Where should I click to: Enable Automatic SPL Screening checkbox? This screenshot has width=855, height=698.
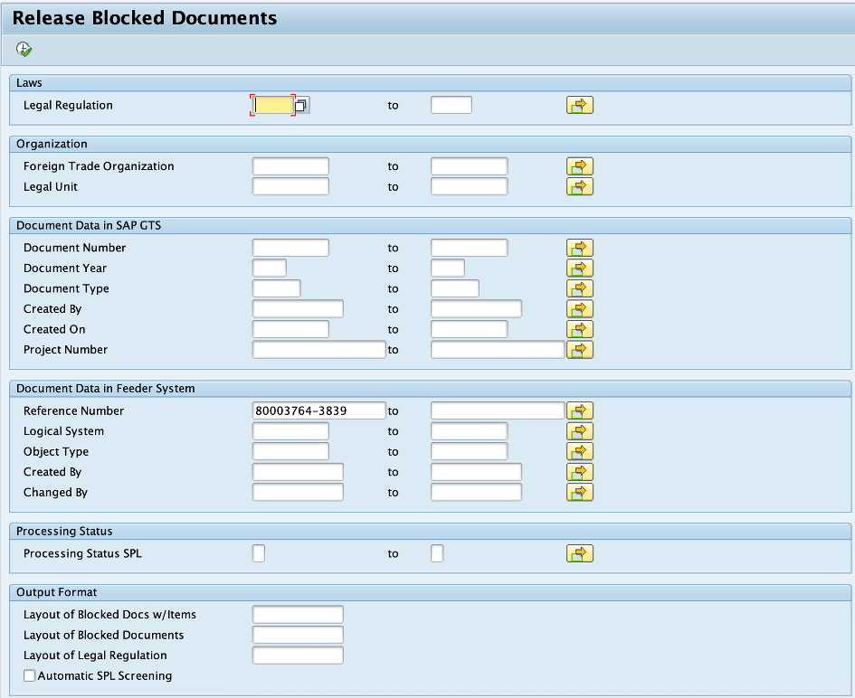(30, 675)
